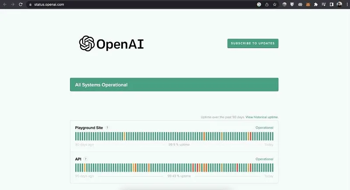Click the browser back arrow
Screen dimensions: 350x190
point(5,4)
